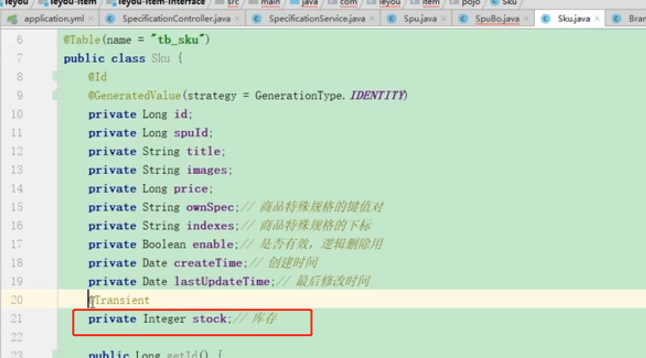Screen dimensions: 646x358
Task: Click the price field name
Action: 191,189
